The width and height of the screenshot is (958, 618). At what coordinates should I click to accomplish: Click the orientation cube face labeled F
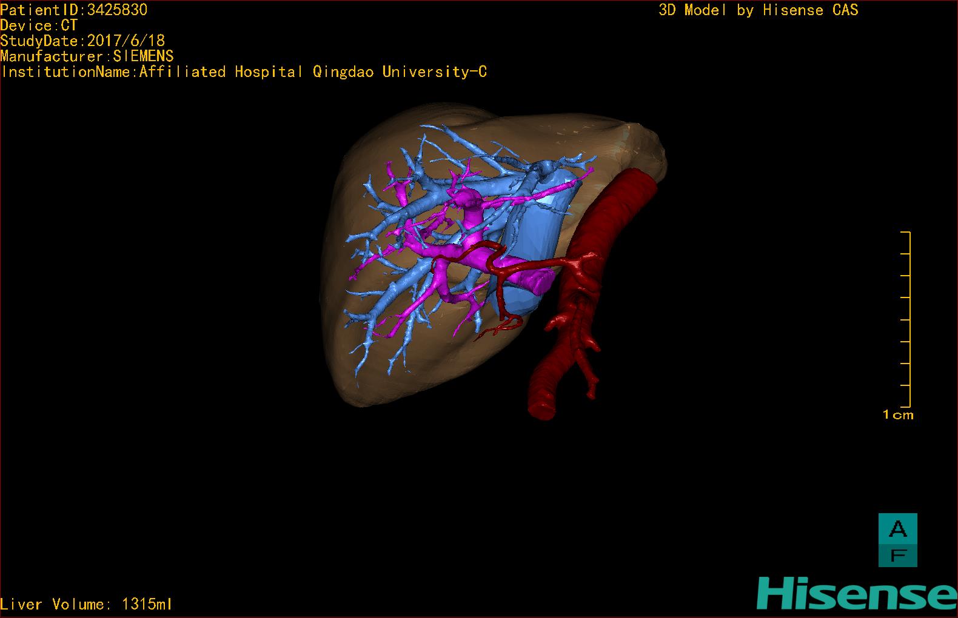(898, 555)
